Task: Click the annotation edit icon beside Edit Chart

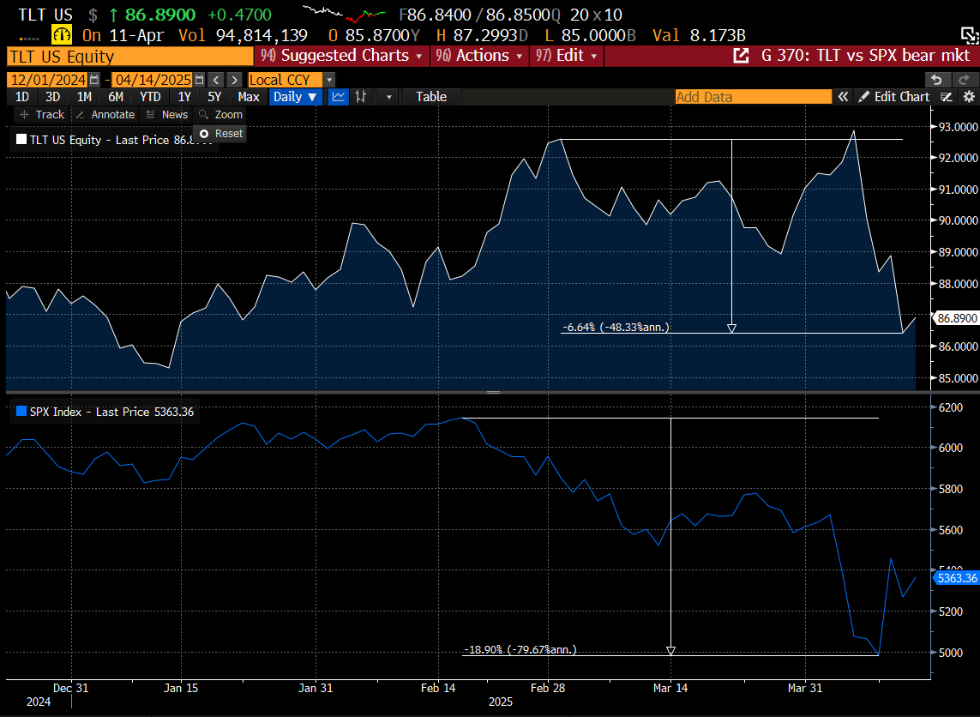Action: pyautogui.click(x=947, y=97)
